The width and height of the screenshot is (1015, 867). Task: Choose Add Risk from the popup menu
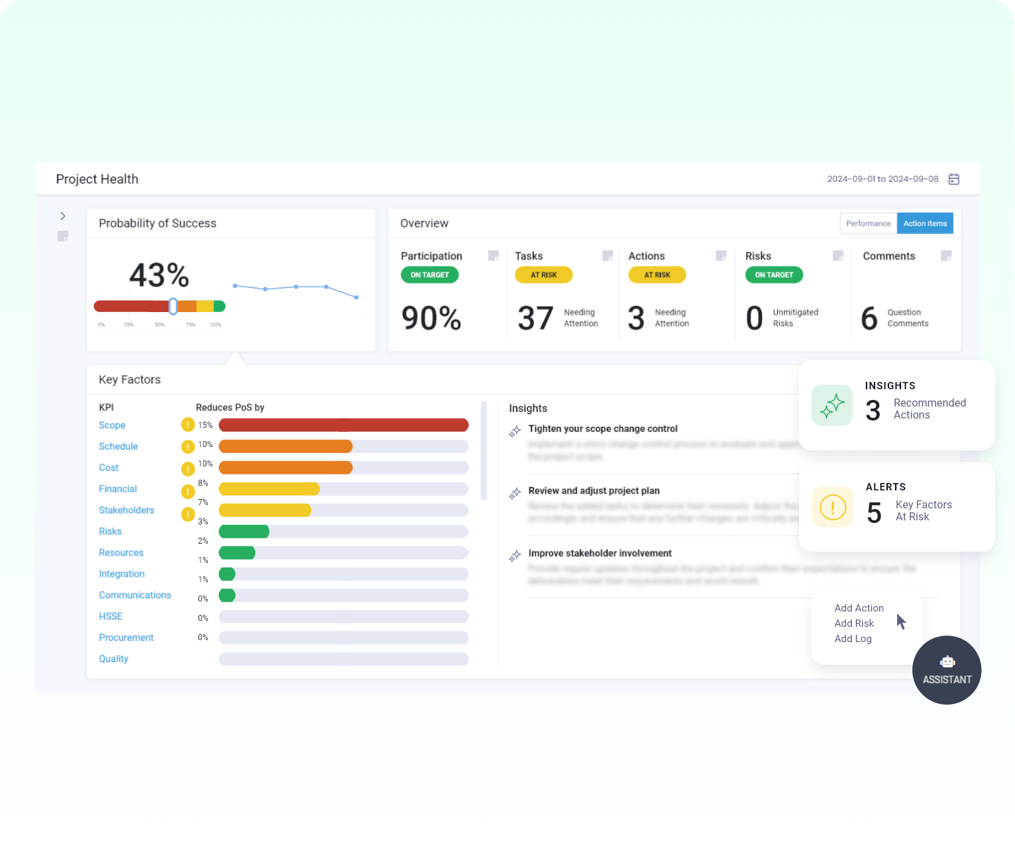click(x=854, y=623)
